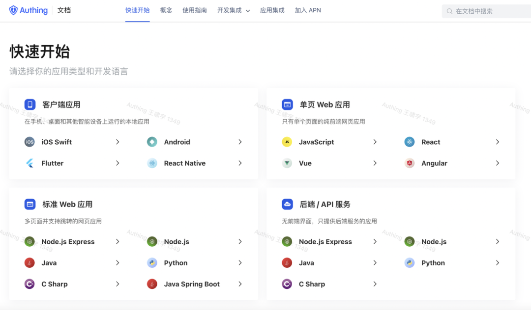
Task: Click the 单页 Web 应用 section icon
Action: click(x=287, y=104)
